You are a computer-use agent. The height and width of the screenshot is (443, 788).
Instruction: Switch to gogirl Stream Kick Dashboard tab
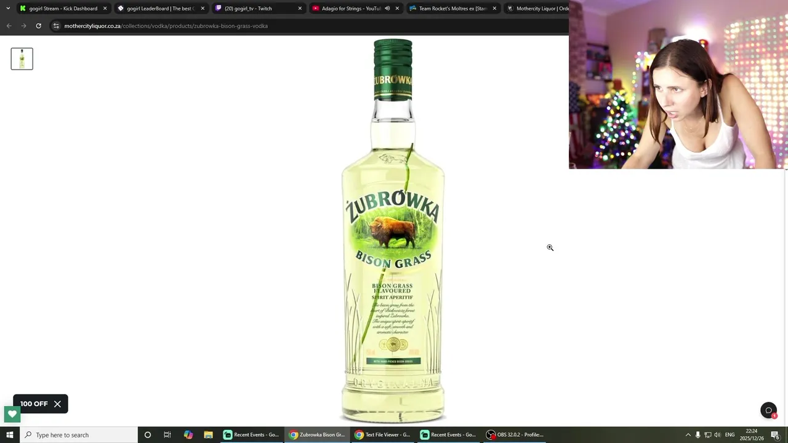click(x=63, y=9)
